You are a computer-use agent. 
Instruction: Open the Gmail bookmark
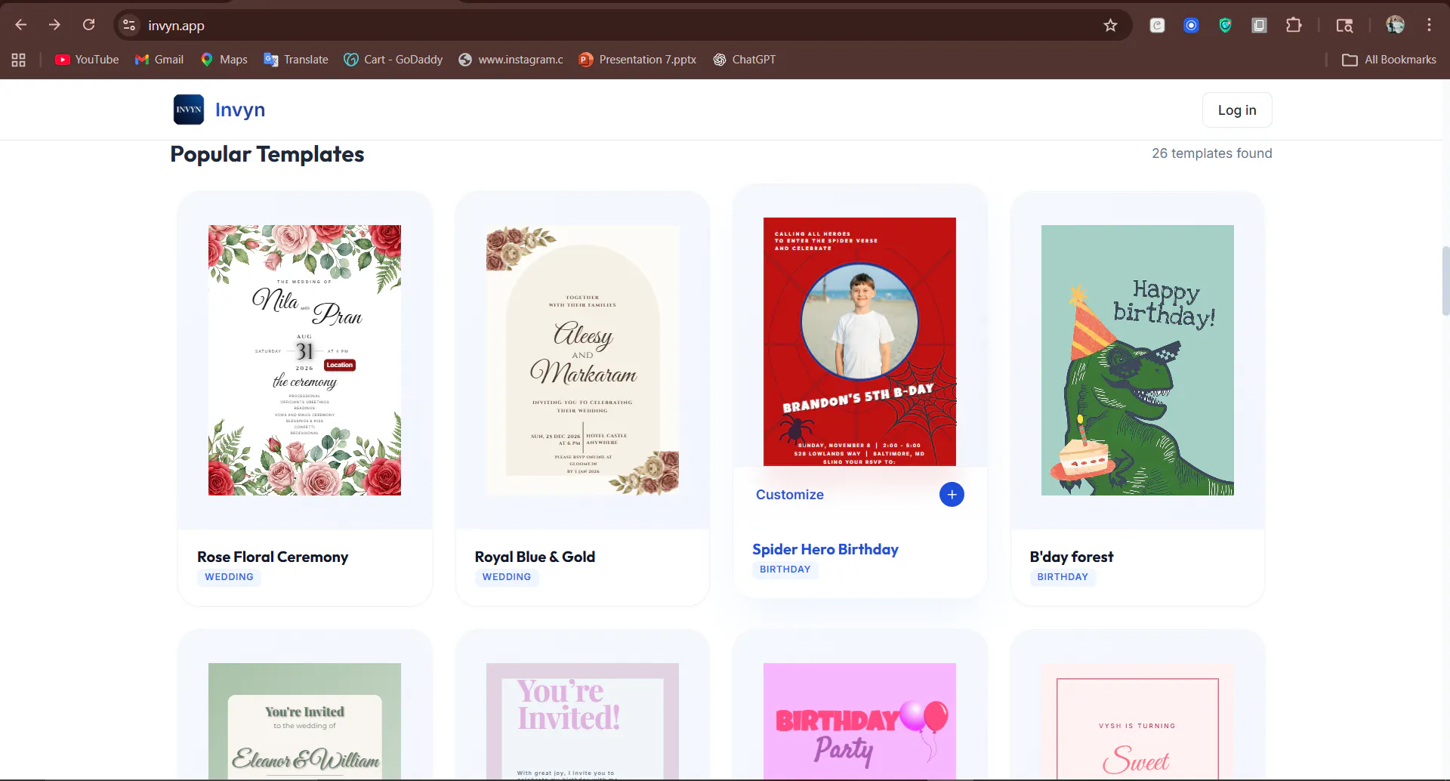(159, 60)
